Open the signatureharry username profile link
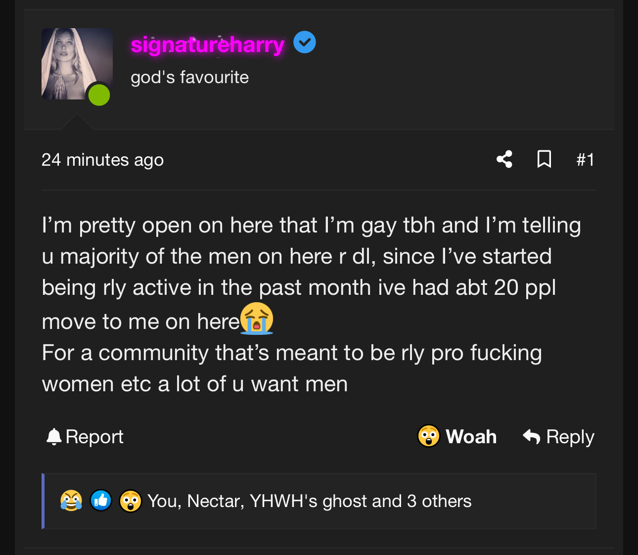The image size is (638, 555). pyautogui.click(x=208, y=45)
